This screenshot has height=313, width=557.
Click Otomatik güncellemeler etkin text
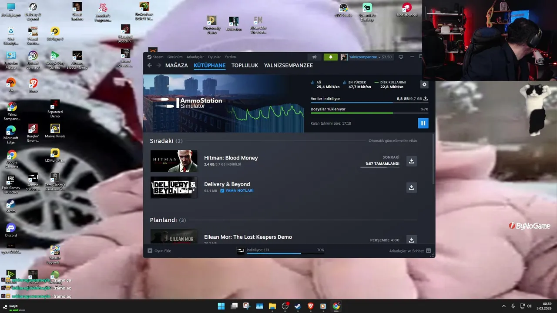393,141
